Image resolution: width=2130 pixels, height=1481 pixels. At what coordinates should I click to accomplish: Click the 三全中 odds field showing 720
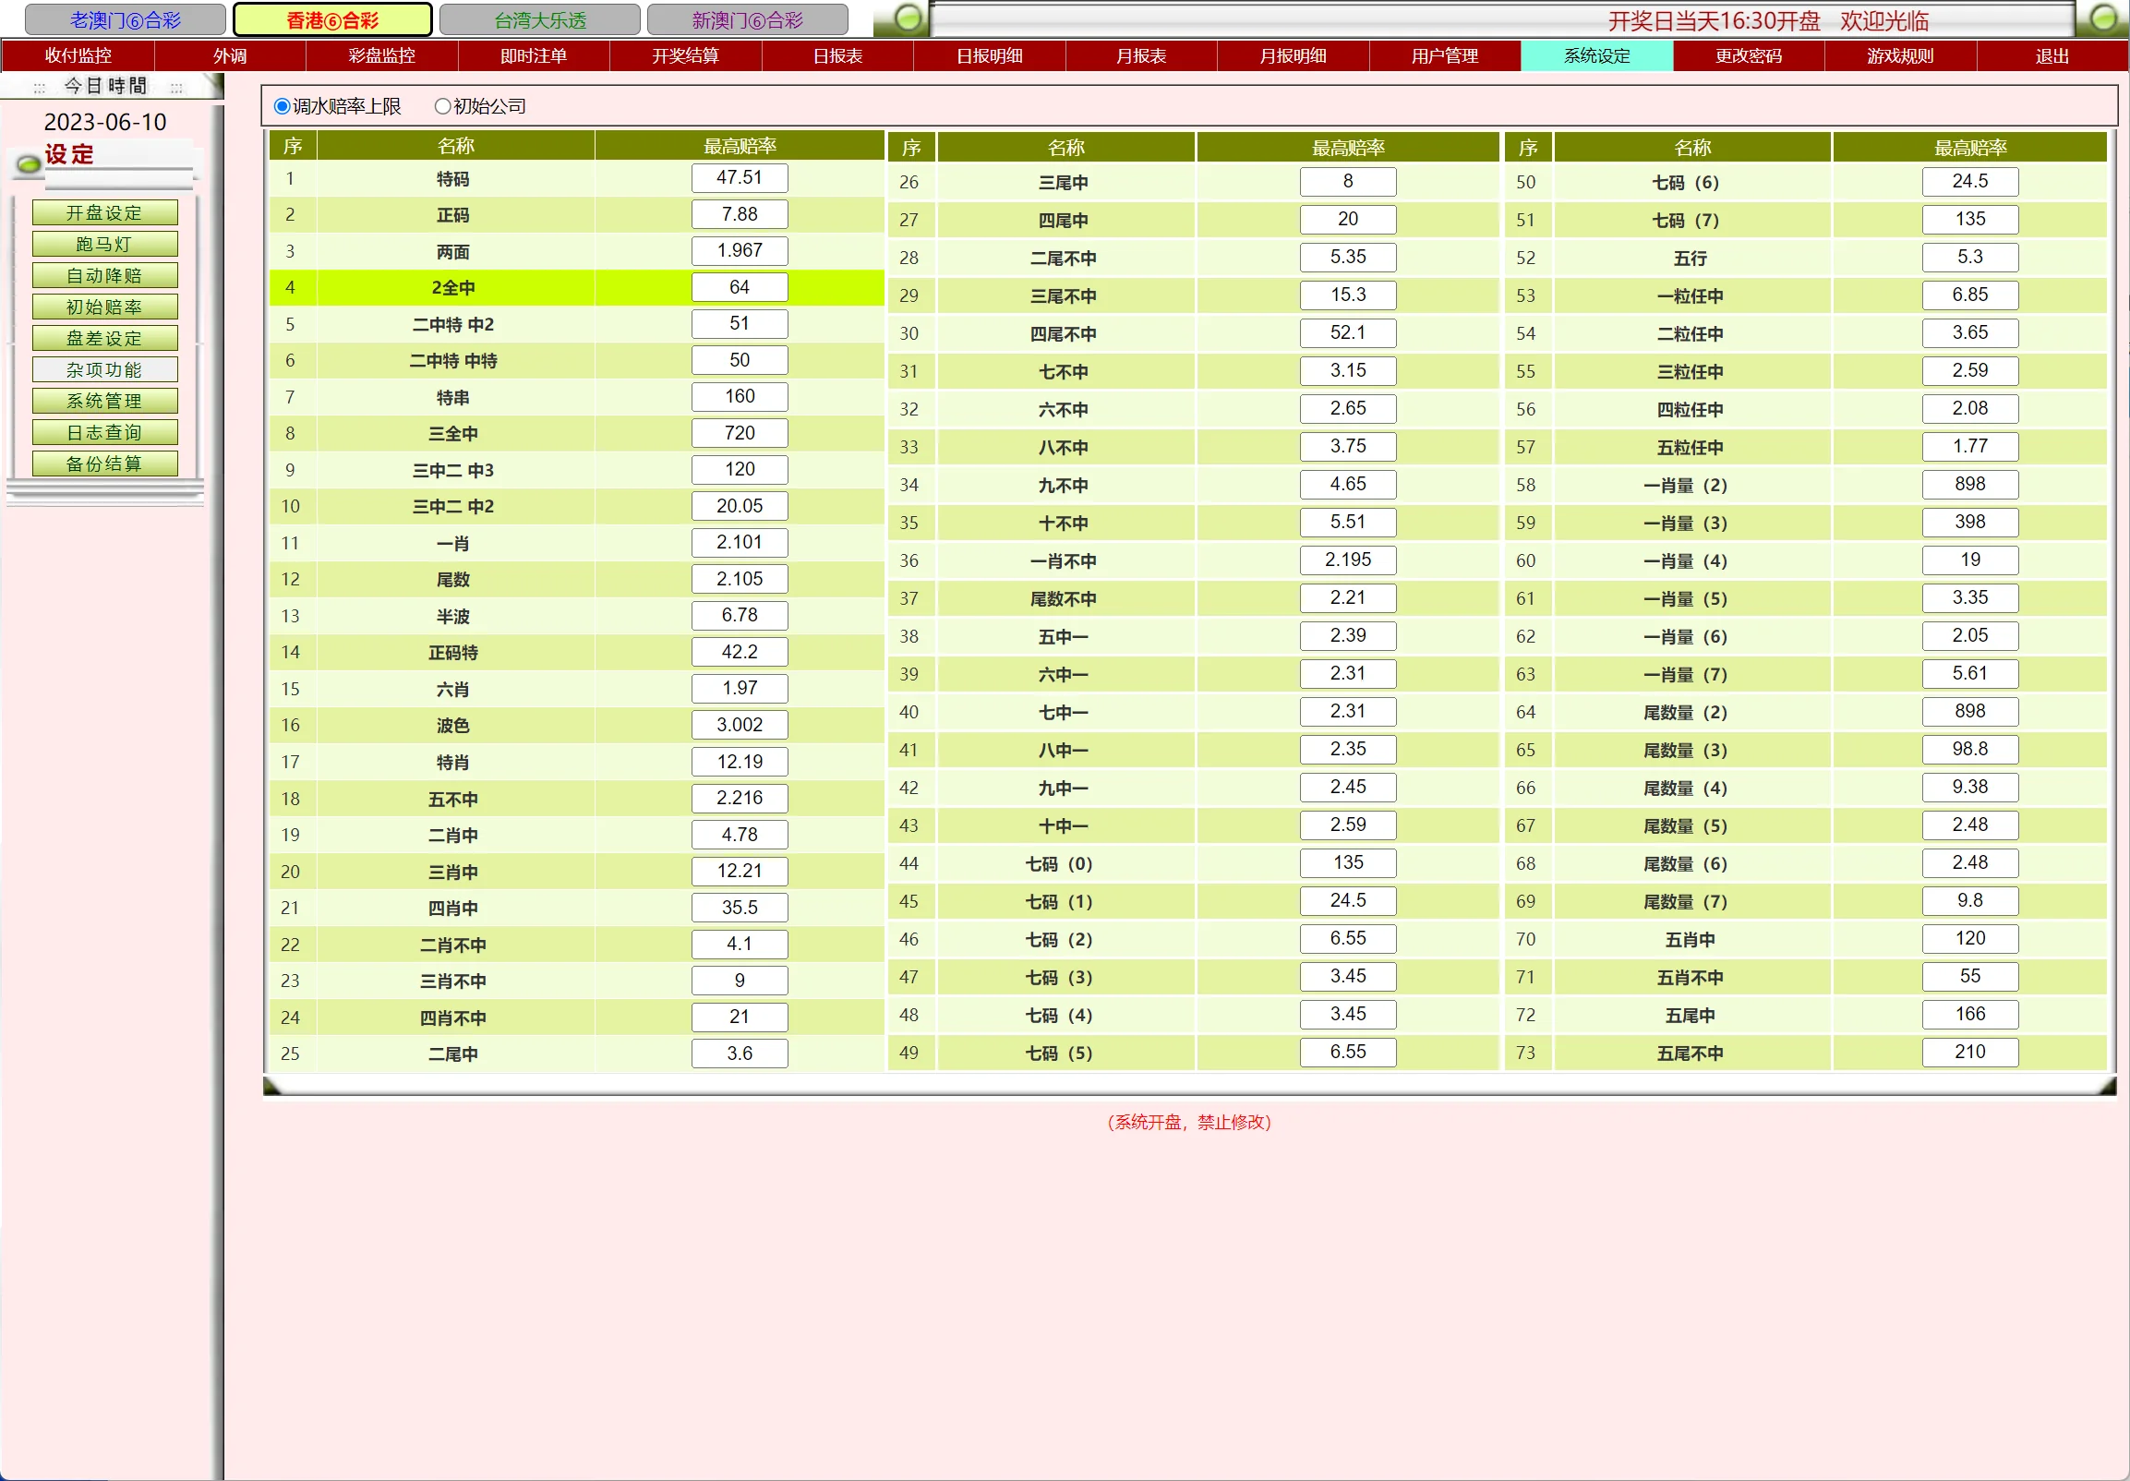pos(739,433)
